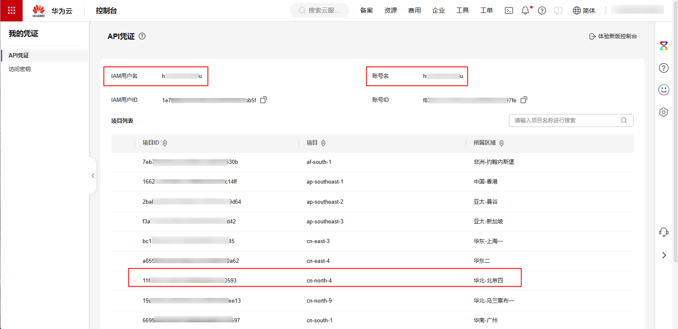Image resolution: width=678 pixels, height=329 pixels.
Task: Open customer service headset icon
Action: (664, 232)
